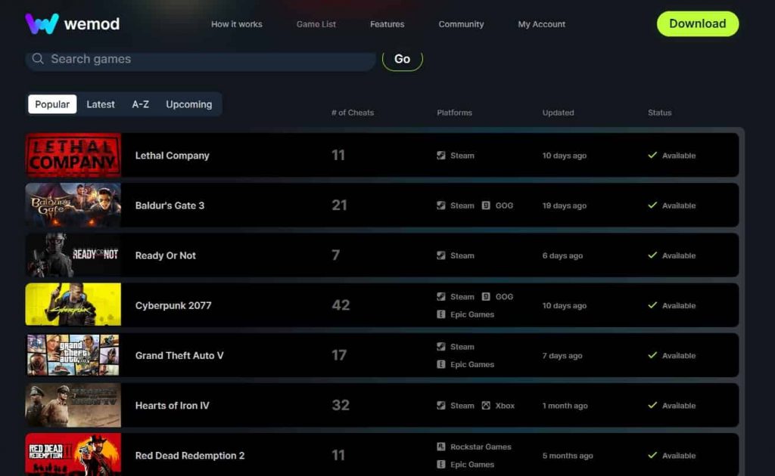Click the Xbox icon in Hearts of Iron IV row
The image size is (775, 476).
point(486,406)
